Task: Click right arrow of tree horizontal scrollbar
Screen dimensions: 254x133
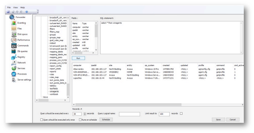Action: (x=65, y=100)
